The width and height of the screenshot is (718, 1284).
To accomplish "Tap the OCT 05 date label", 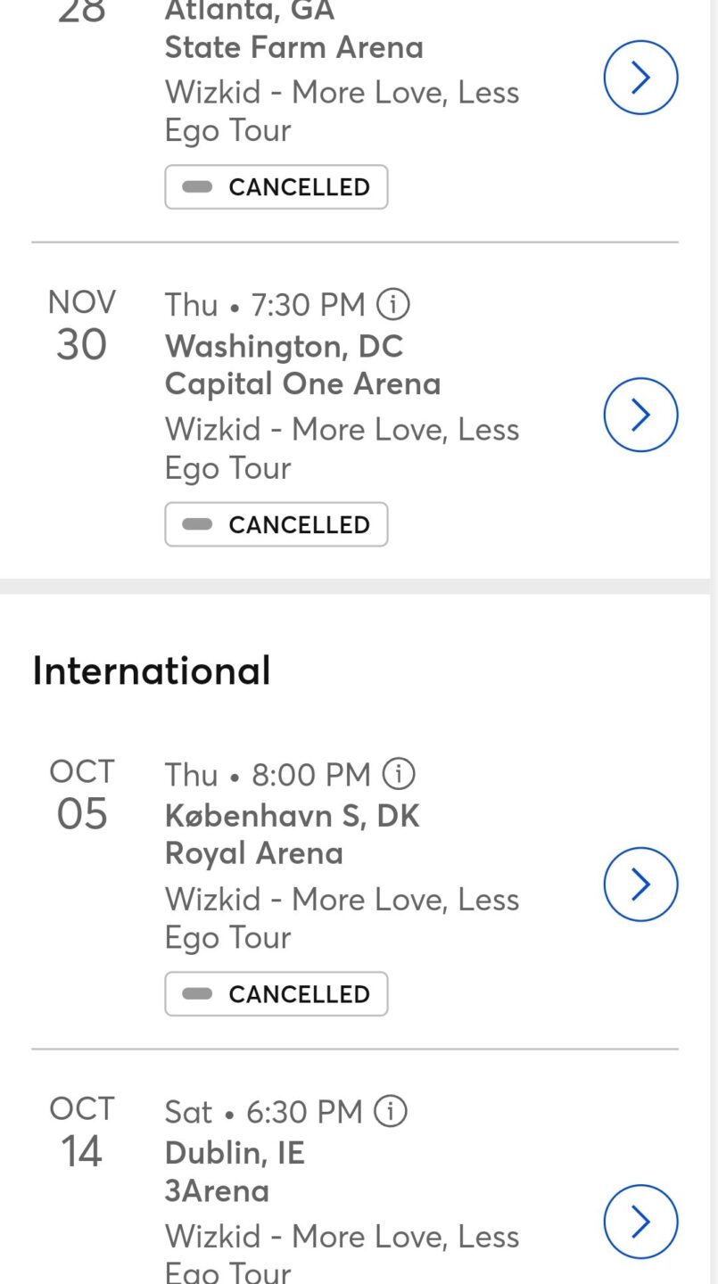I will point(81,795).
